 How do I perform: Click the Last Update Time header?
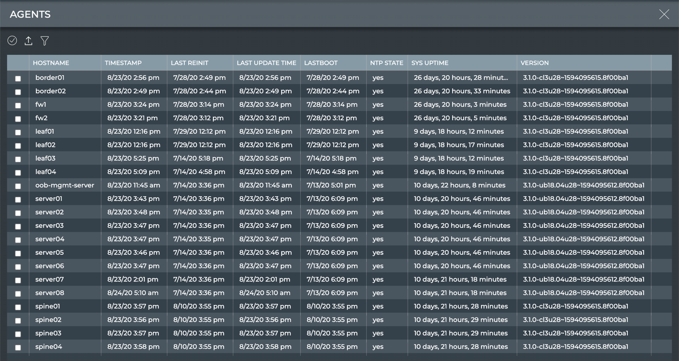click(266, 63)
